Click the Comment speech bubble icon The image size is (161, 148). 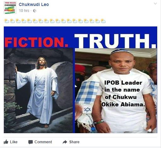click(x=31, y=142)
